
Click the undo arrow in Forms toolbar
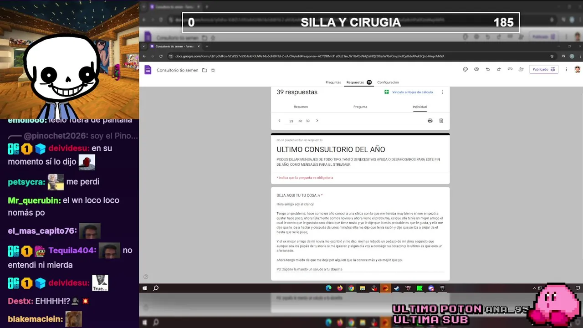(487, 69)
